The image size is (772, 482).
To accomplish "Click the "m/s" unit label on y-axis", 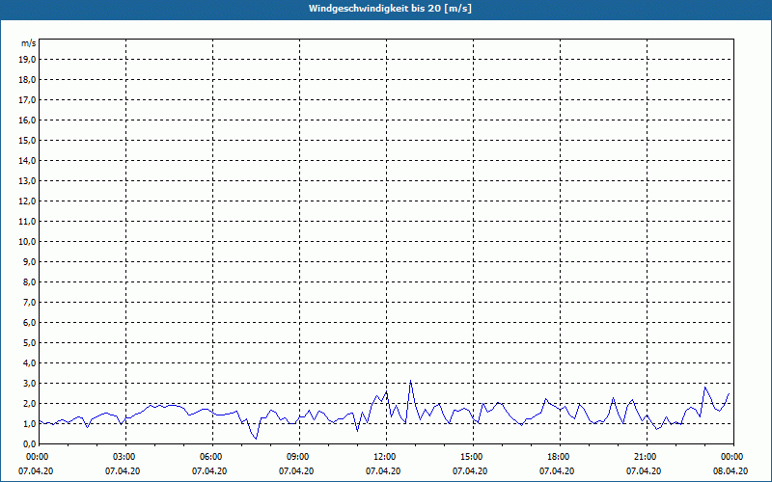I will pyautogui.click(x=29, y=43).
